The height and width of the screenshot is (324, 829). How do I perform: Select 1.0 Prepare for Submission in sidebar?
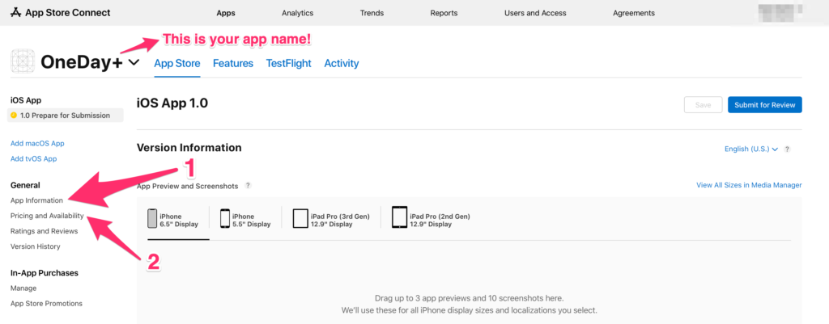[x=65, y=115]
